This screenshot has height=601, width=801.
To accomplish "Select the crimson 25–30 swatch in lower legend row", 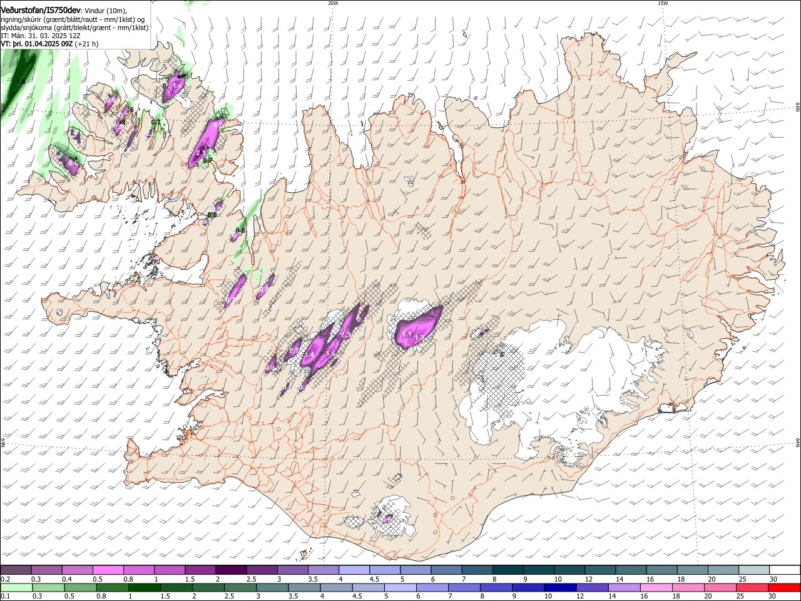I will click(752, 588).
